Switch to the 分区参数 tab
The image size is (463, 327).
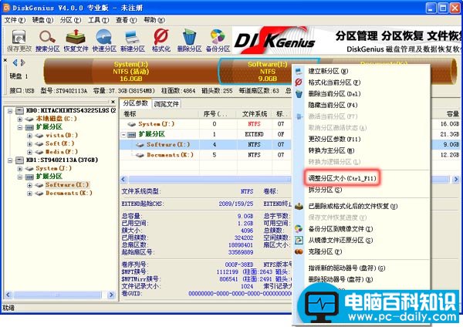pos(136,103)
